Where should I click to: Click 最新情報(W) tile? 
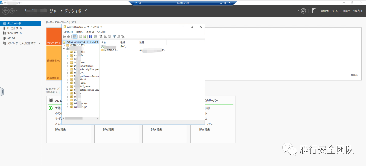click(54, 54)
